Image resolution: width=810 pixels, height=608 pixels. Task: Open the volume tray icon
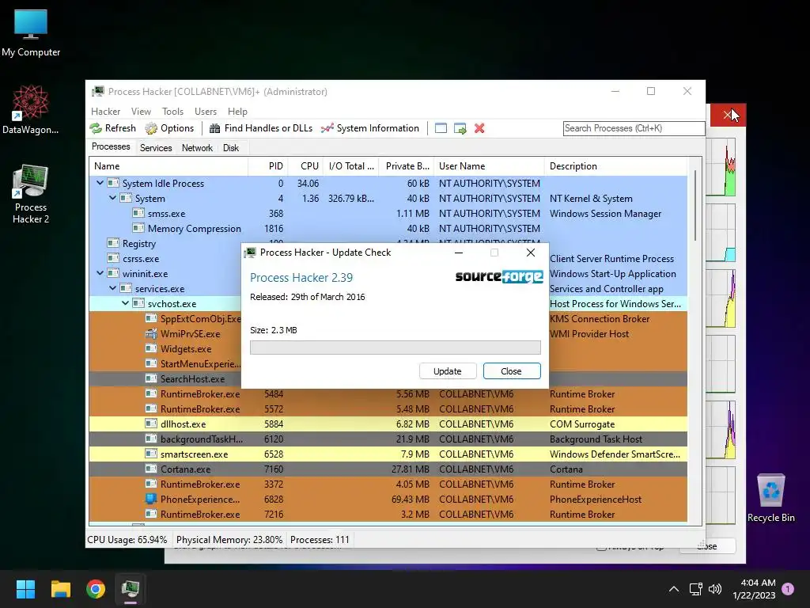tap(715, 589)
